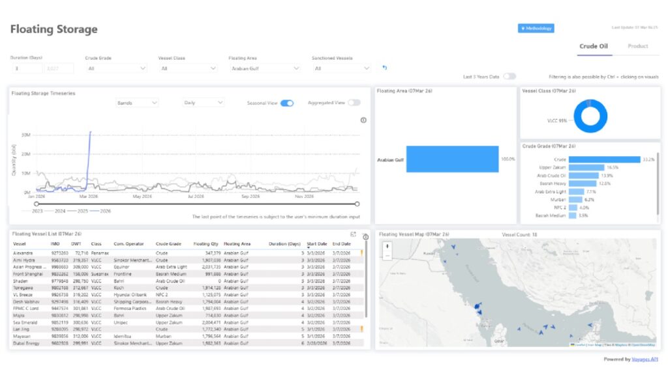The image size is (668, 375).
Task: Enable the Aggregated View toggle
Action: coord(354,103)
